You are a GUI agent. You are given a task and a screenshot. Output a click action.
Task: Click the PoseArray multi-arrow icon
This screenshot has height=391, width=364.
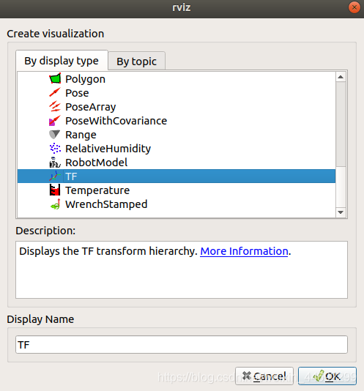tap(55, 107)
